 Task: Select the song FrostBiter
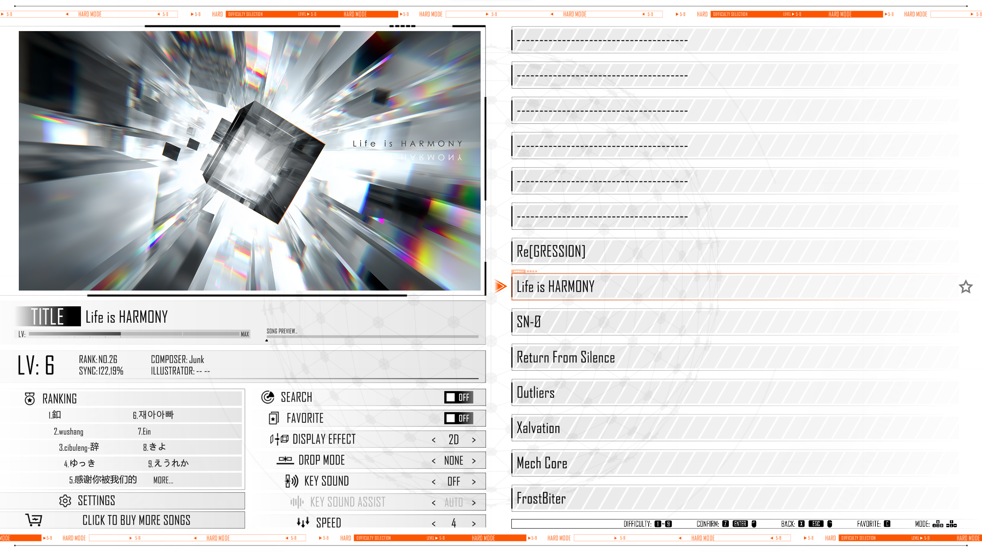point(735,498)
